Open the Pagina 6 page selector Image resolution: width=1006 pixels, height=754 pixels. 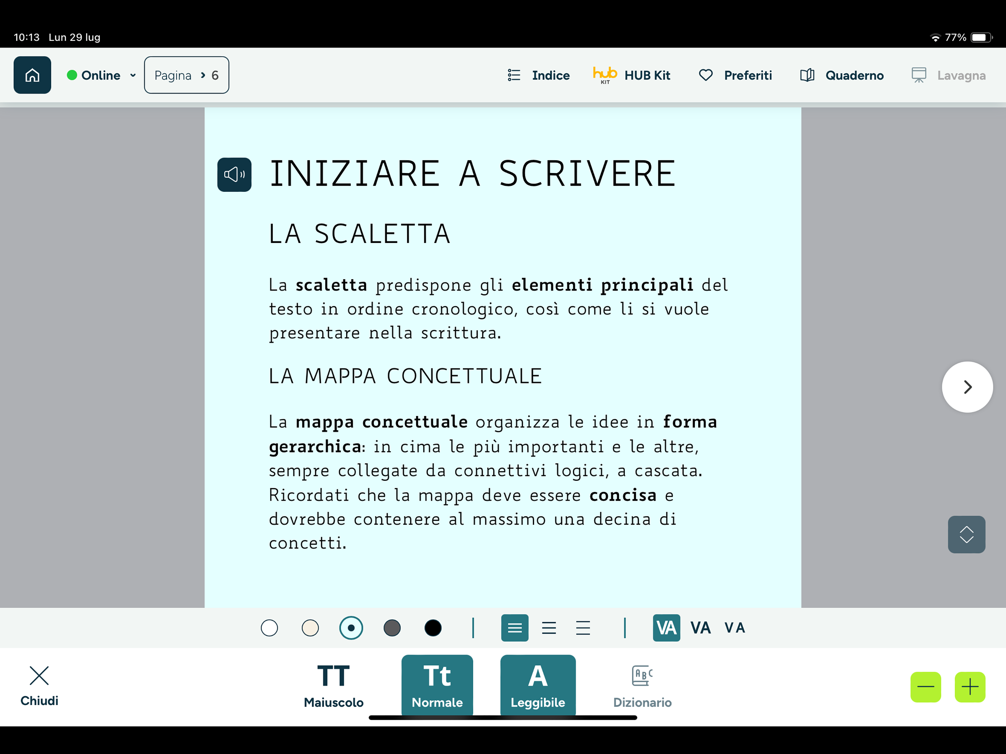point(186,75)
